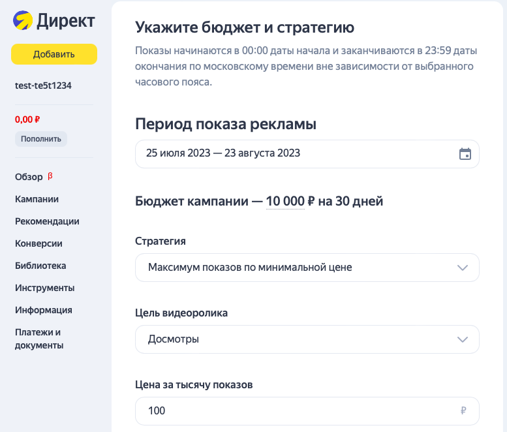Click the chevron of the Стратегия dropdown
The width and height of the screenshot is (507, 432).
tap(463, 268)
